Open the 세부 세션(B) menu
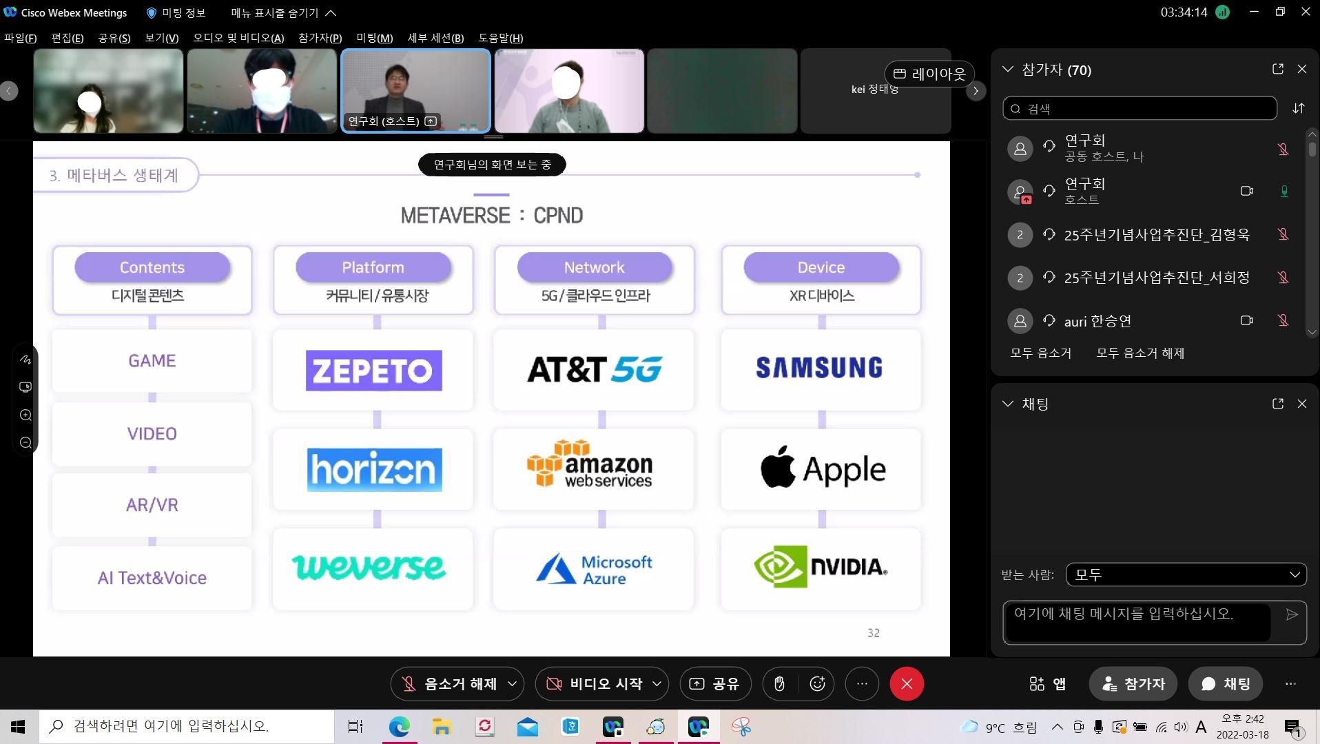The height and width of the screenshot is (744, 1320). (x=435, y=38)
